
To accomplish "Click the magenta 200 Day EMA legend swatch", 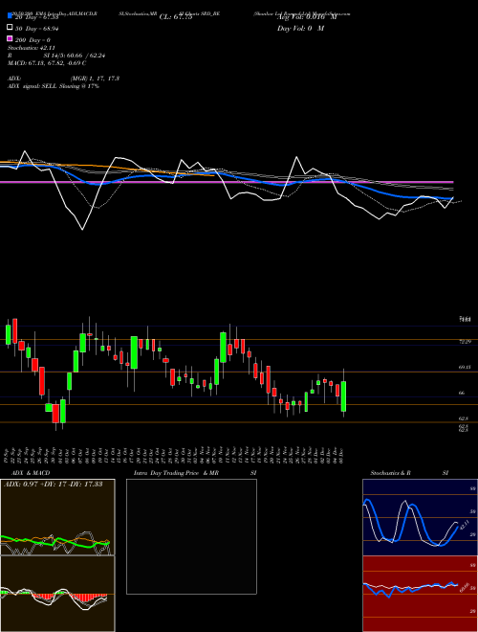I will (10, 39).
